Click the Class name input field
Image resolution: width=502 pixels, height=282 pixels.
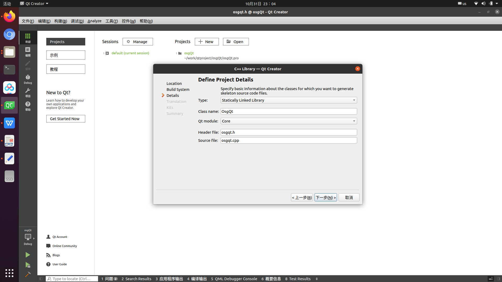pyautogui.click(x=288, y=111)
